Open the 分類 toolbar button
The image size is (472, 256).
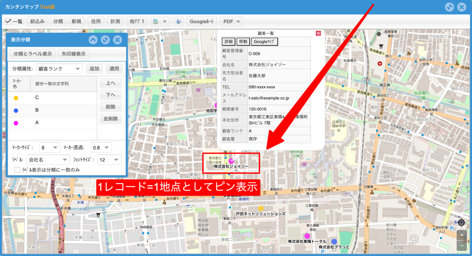pyautogui.click(x=58, y=21)
